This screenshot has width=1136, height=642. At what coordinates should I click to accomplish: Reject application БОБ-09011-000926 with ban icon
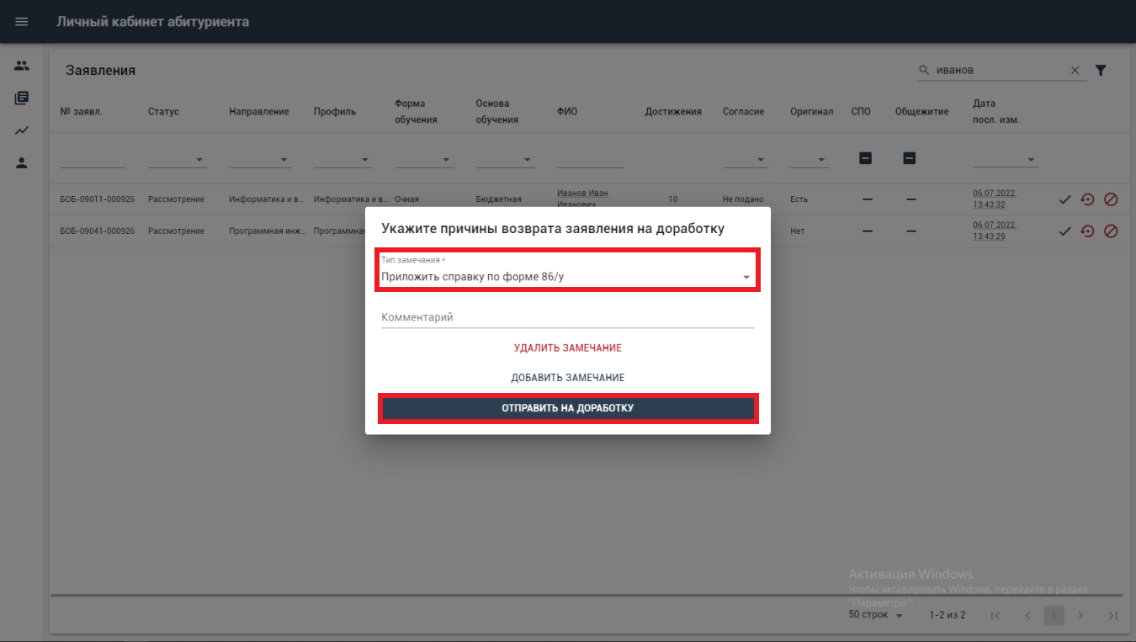tap(1111, 199)
